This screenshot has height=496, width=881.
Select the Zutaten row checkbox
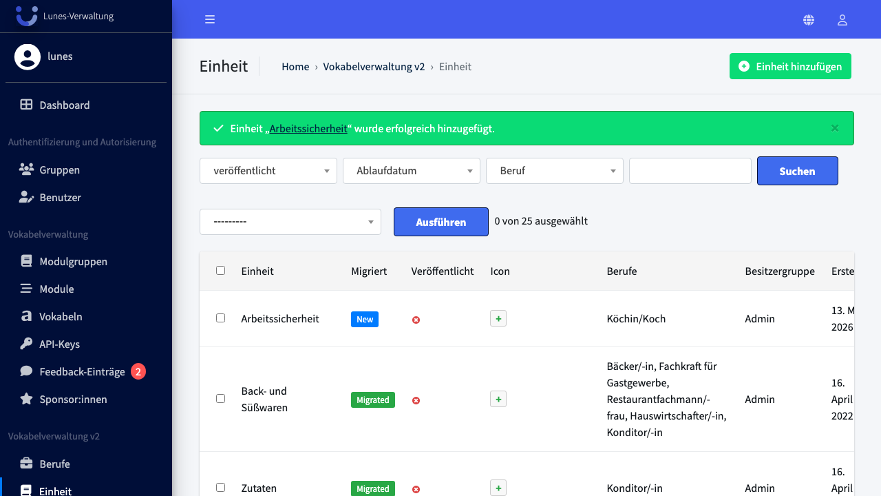click(x=220, y=487)
